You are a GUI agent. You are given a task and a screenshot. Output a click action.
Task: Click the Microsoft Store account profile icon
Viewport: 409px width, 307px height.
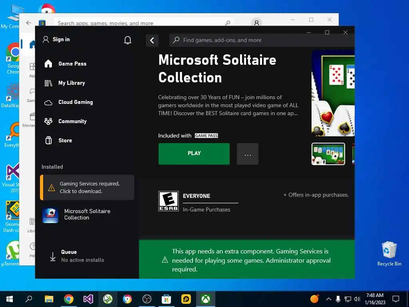[256, 22]
